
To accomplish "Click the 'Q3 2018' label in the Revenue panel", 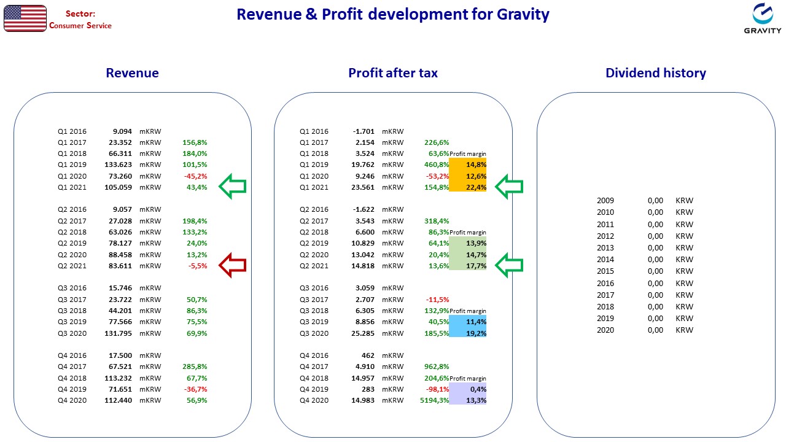I will click(x=72, y=311).
